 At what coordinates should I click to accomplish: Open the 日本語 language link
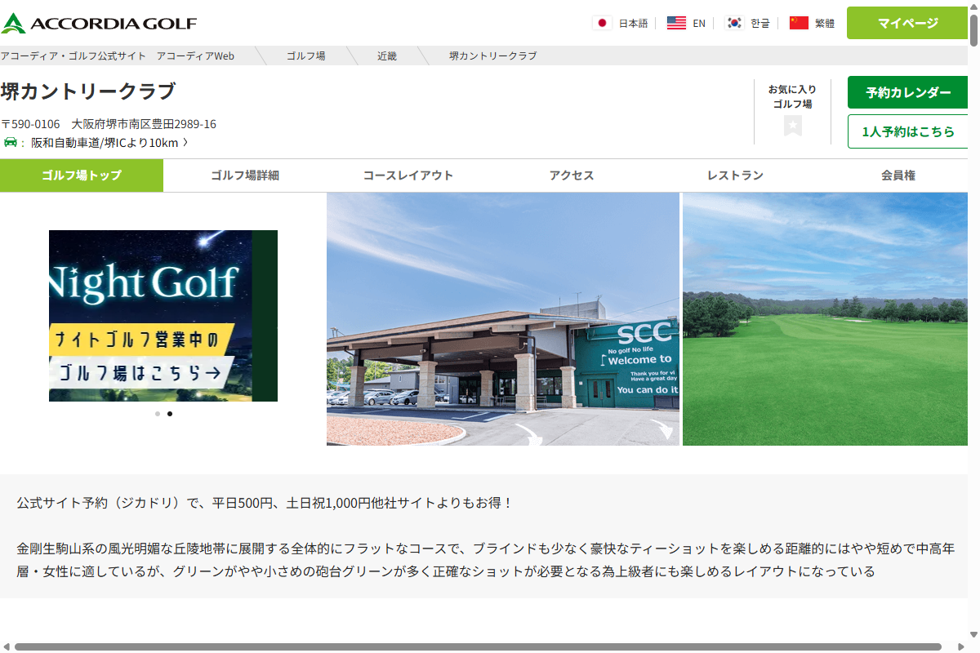[633, 24]
